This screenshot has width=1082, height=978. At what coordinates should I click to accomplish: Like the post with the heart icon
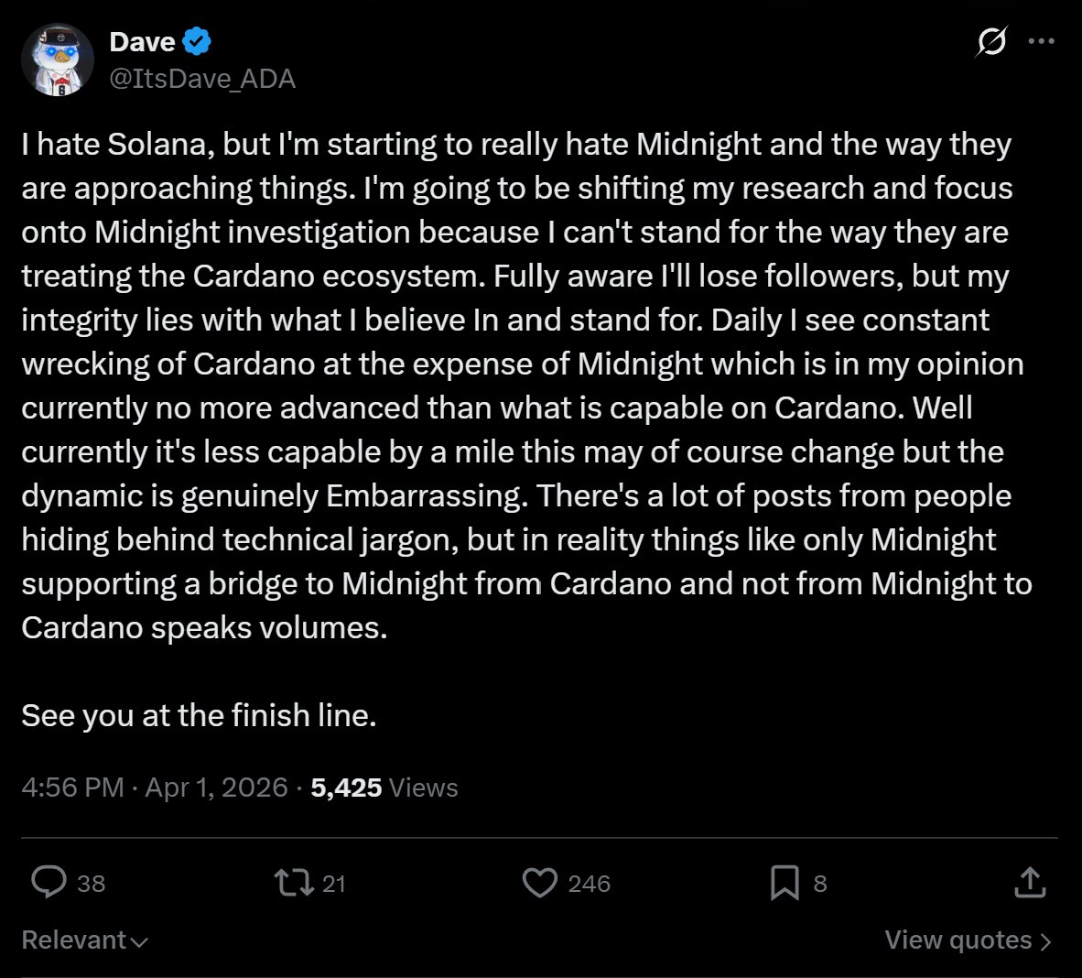coord(539,882)
